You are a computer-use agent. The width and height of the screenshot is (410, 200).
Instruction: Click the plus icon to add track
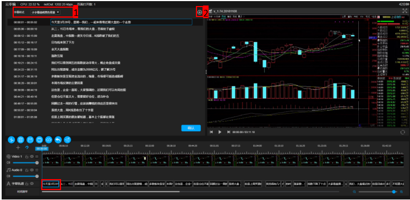[x=18, y=147]
